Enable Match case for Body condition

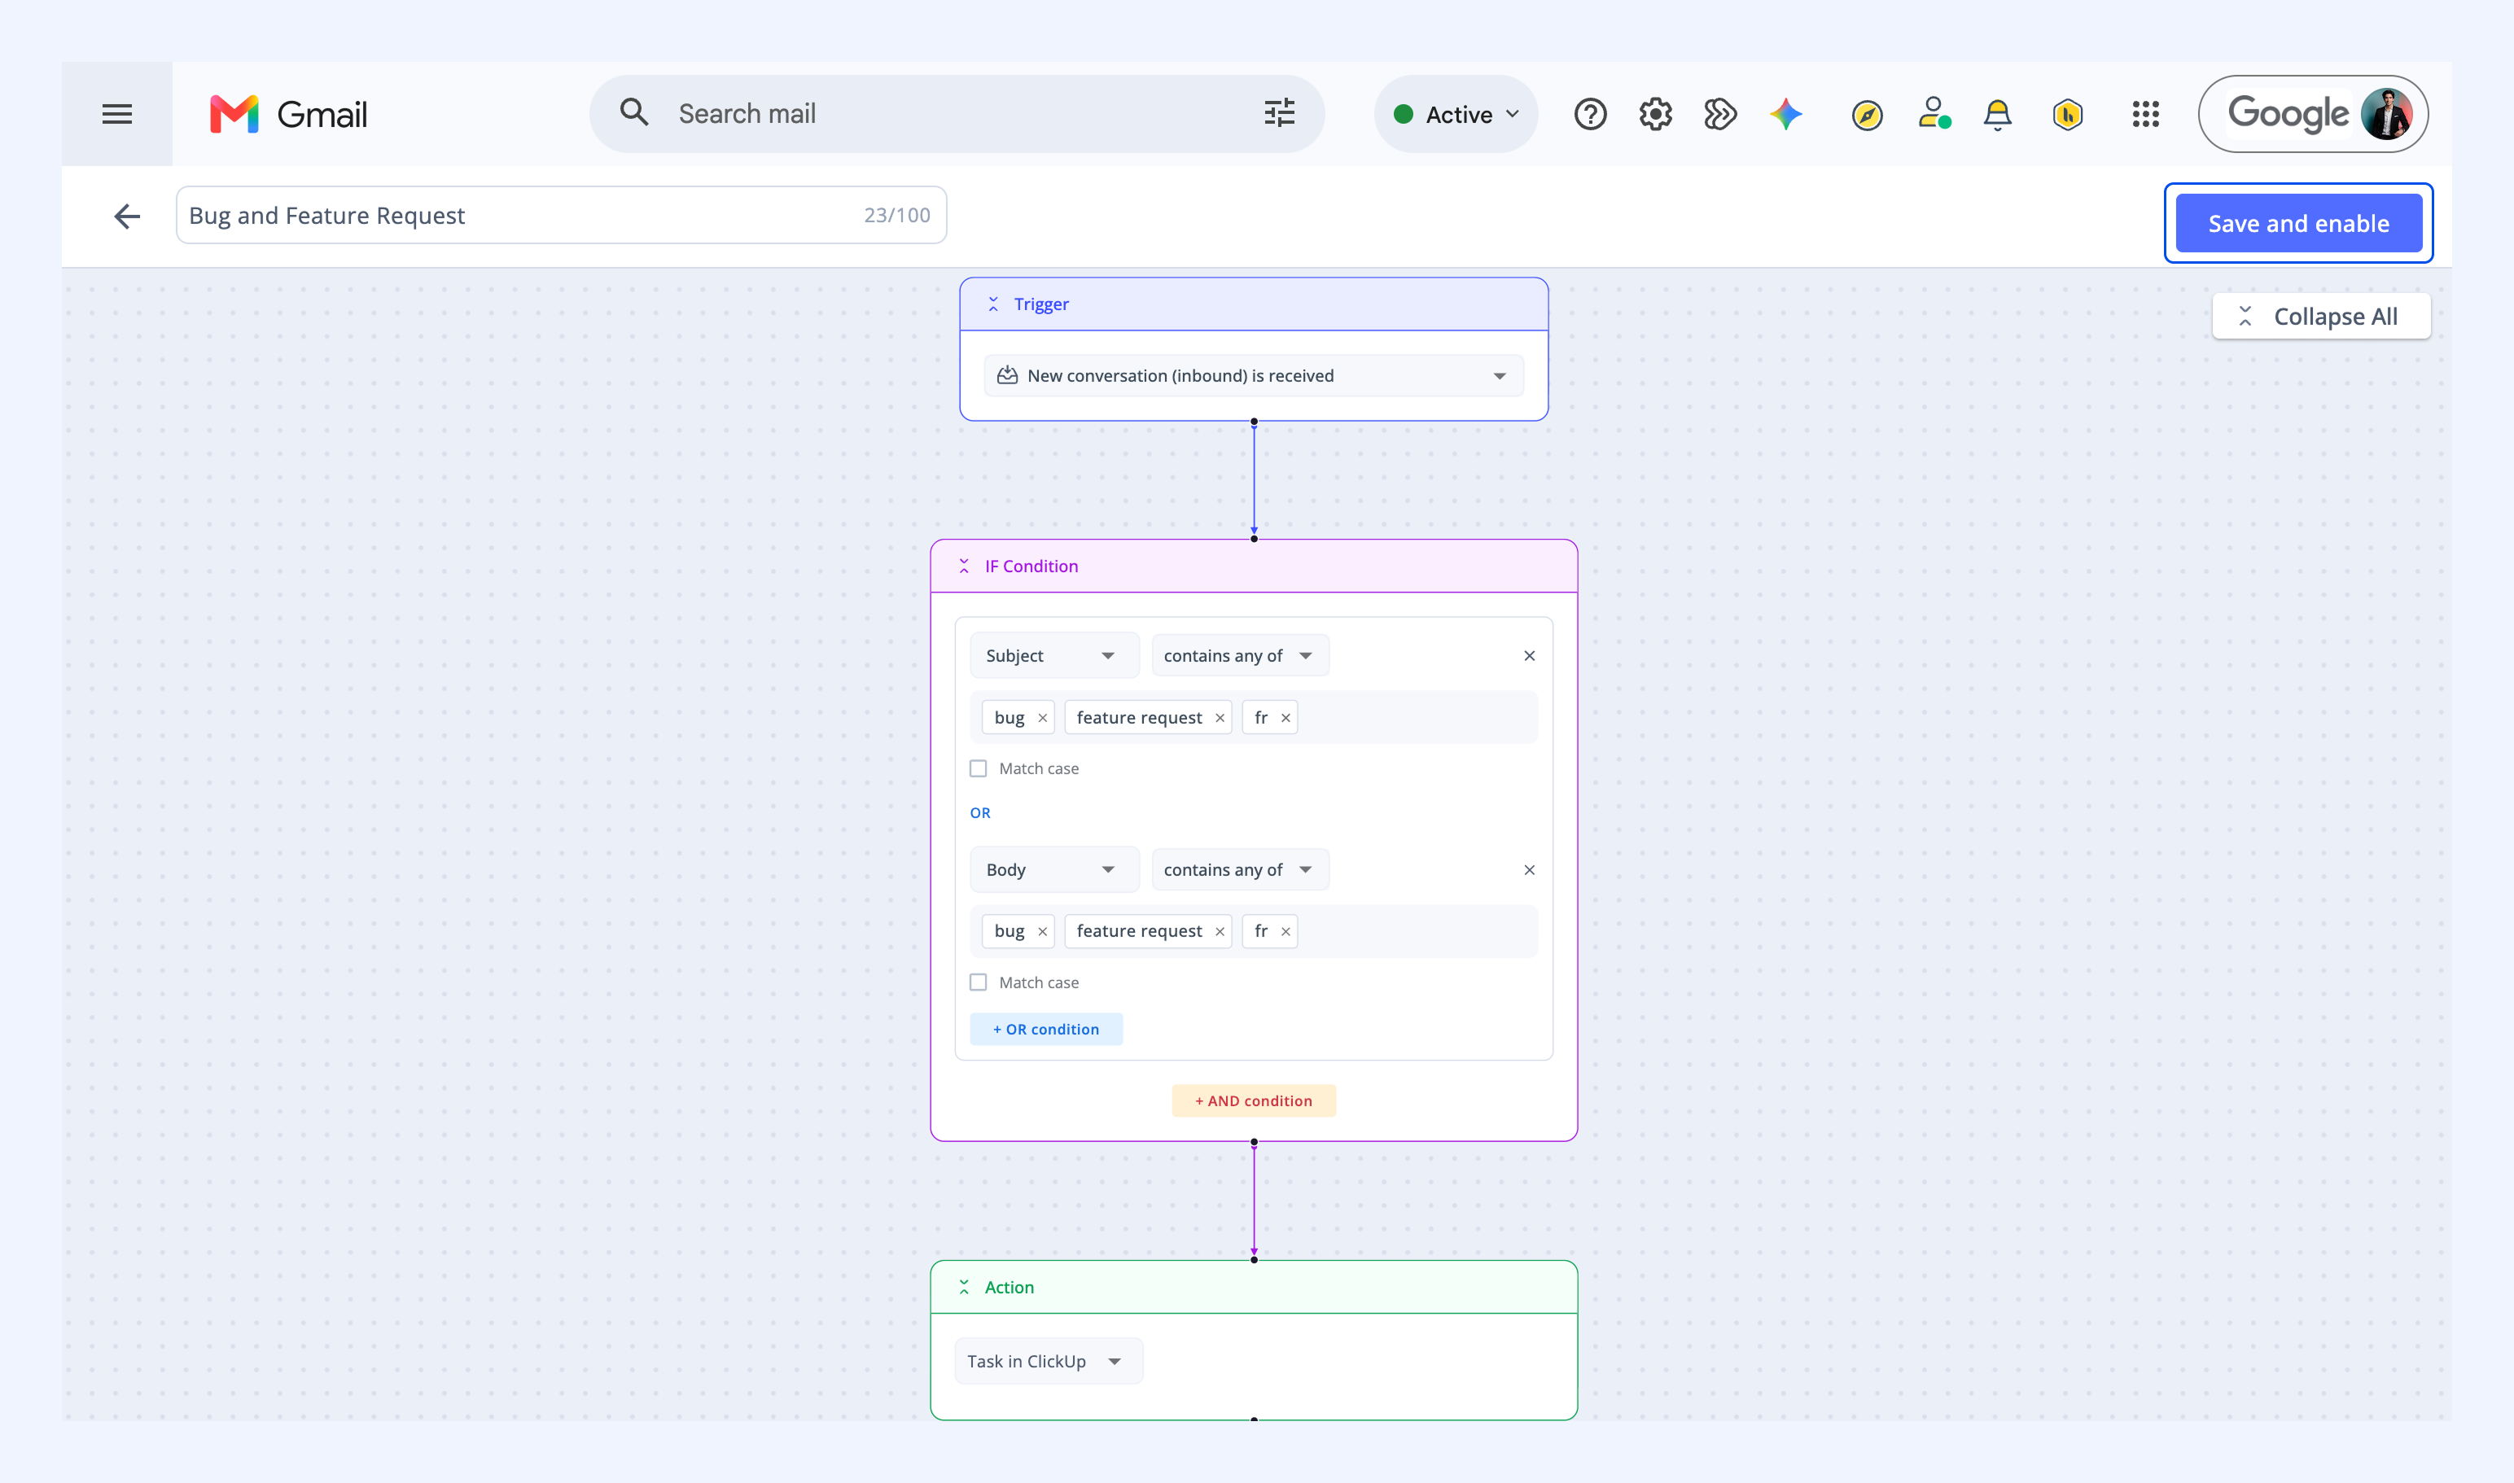coord(978,982)
